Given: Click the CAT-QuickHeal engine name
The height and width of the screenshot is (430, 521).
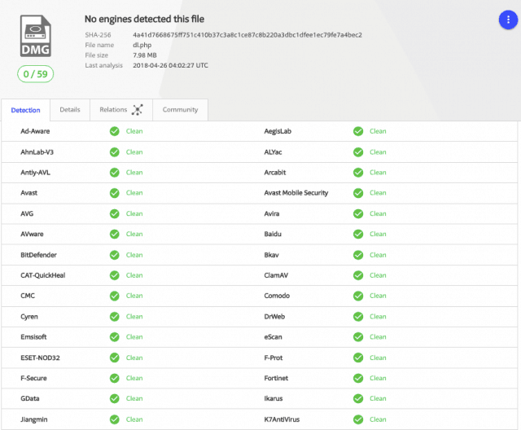Looking at the screenshot, I should tap(43, 275).
